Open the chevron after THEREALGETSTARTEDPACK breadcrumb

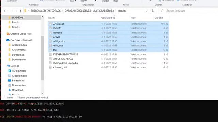click(x=63, y=11)
